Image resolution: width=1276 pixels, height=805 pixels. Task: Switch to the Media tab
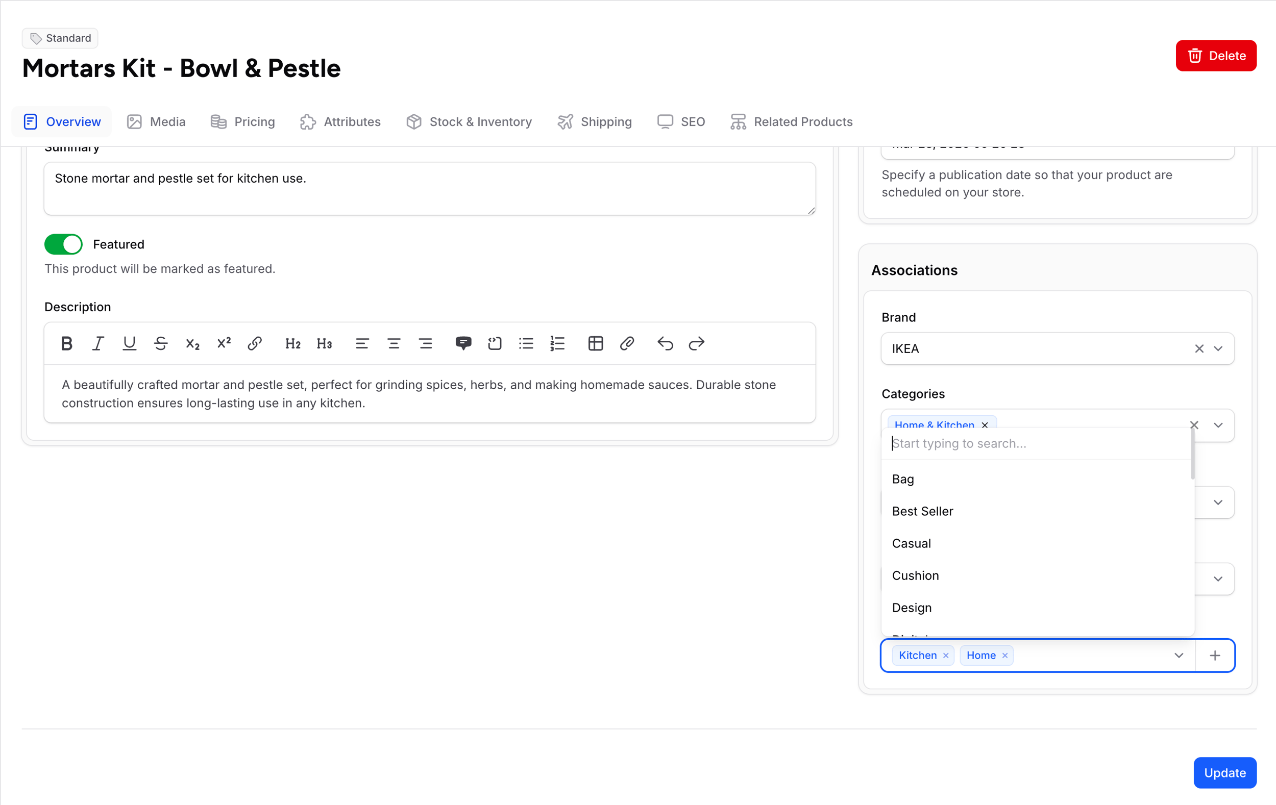click(x=156, y=122)
